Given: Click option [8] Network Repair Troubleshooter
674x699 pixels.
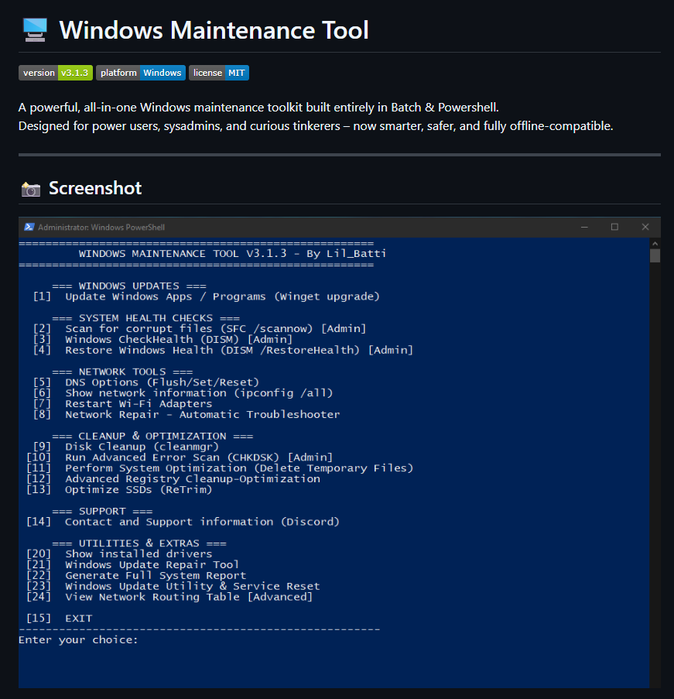Looking at the screenshot, I should point(186,414).
